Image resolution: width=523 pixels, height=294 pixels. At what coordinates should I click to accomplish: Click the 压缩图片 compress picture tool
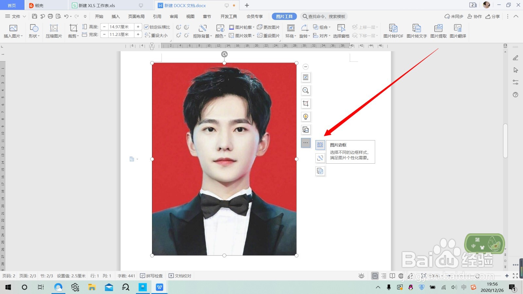(x=54, y=31)
